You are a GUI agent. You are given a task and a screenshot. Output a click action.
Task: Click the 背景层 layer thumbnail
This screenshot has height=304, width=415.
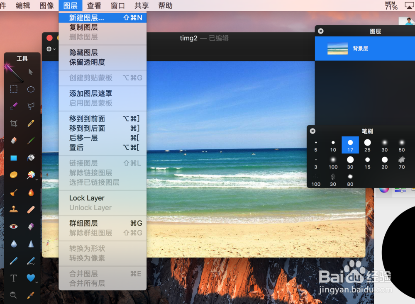337,49
